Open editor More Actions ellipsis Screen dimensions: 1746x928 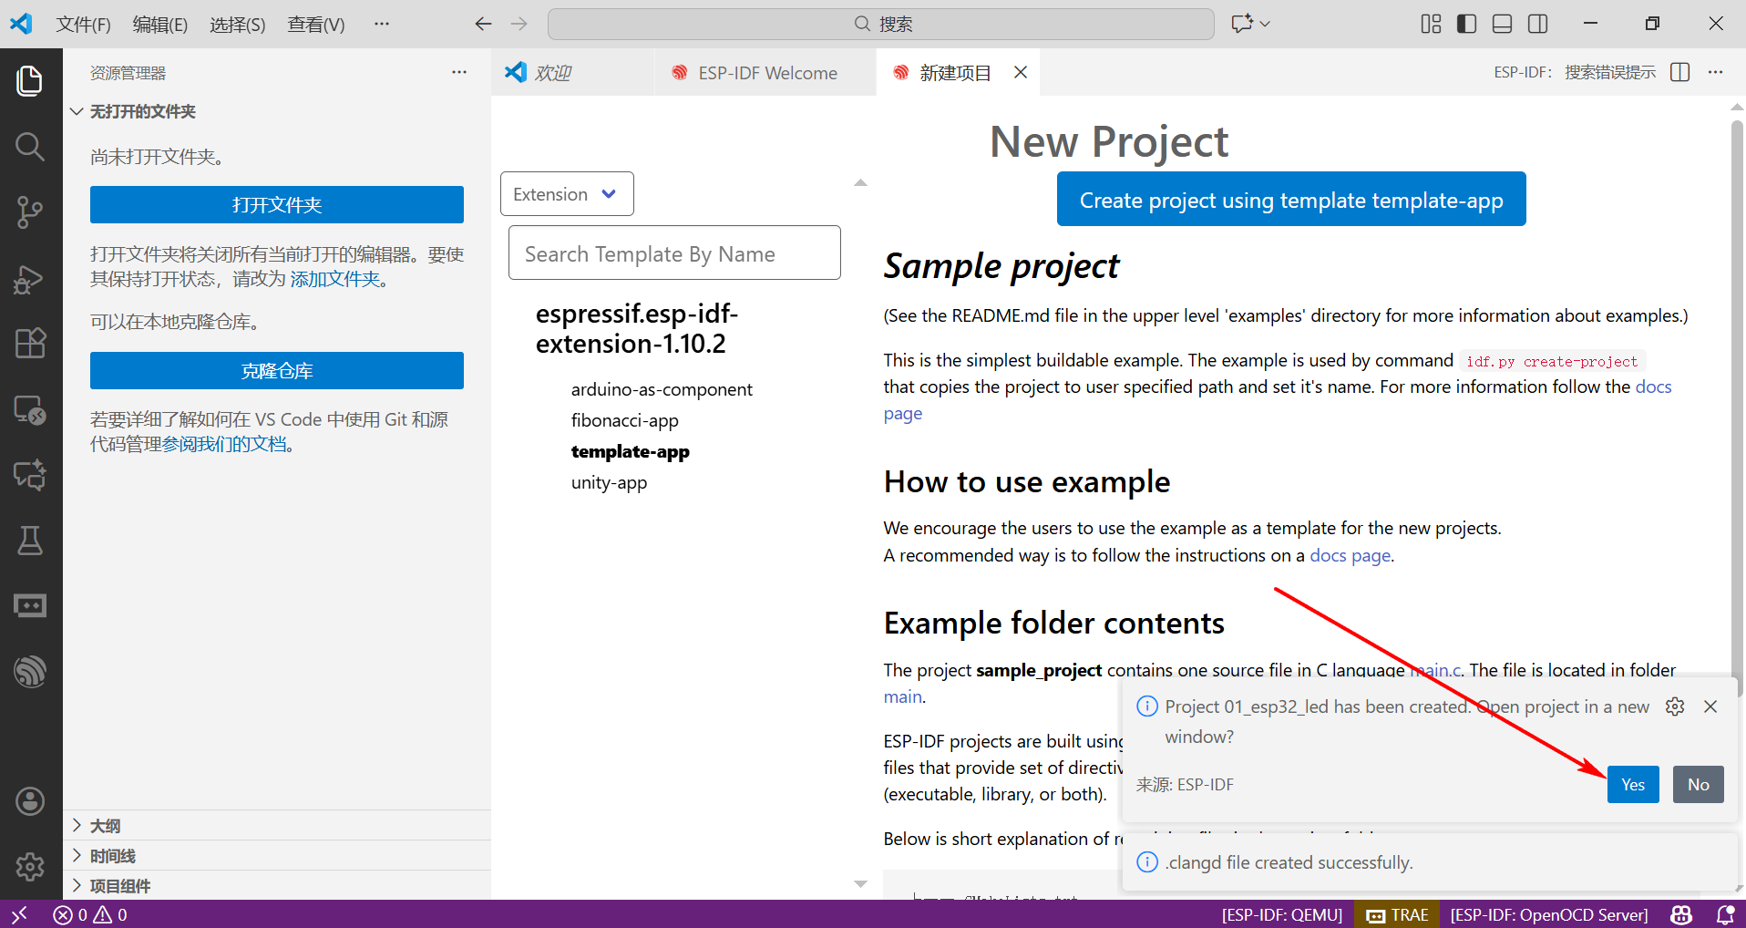[x=1716, y=72]
